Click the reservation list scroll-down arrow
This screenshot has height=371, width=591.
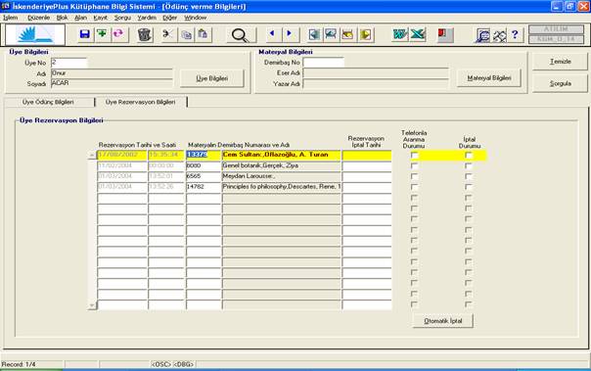point(92,305)
